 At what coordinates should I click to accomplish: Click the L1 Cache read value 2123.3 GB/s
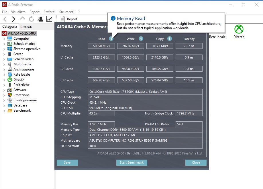tap(101, 57)
